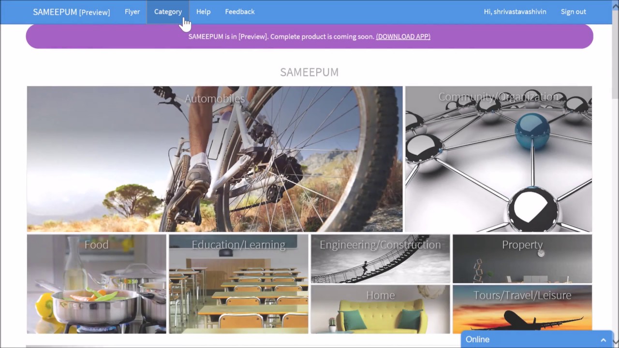Expand the Online chat widget chevron
Image resolution: width=619 pixels, height=348 pixels.
604,340
